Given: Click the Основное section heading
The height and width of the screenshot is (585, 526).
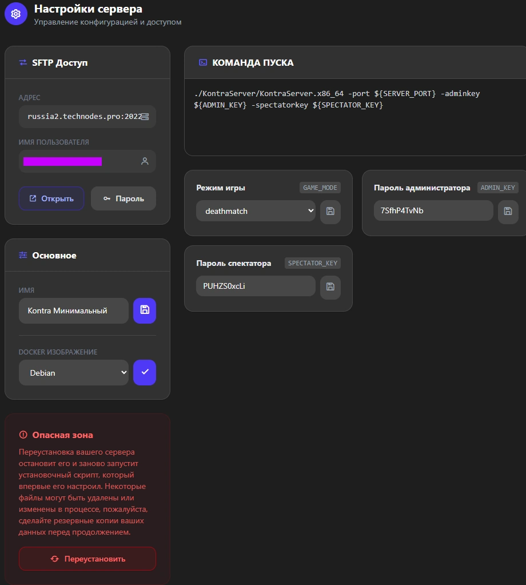Looking at the screenshot, I should pyautogui.click(x=54, y=255).
